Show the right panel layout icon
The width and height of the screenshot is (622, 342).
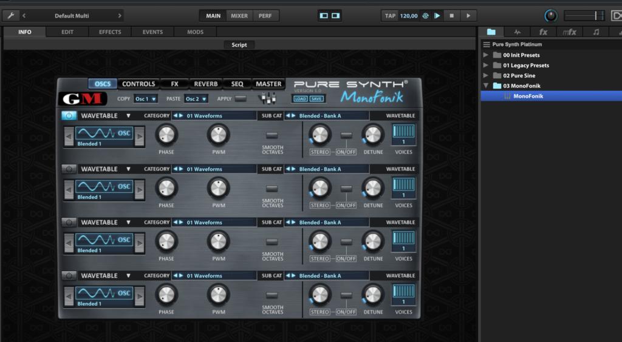[x=335, y=16]
